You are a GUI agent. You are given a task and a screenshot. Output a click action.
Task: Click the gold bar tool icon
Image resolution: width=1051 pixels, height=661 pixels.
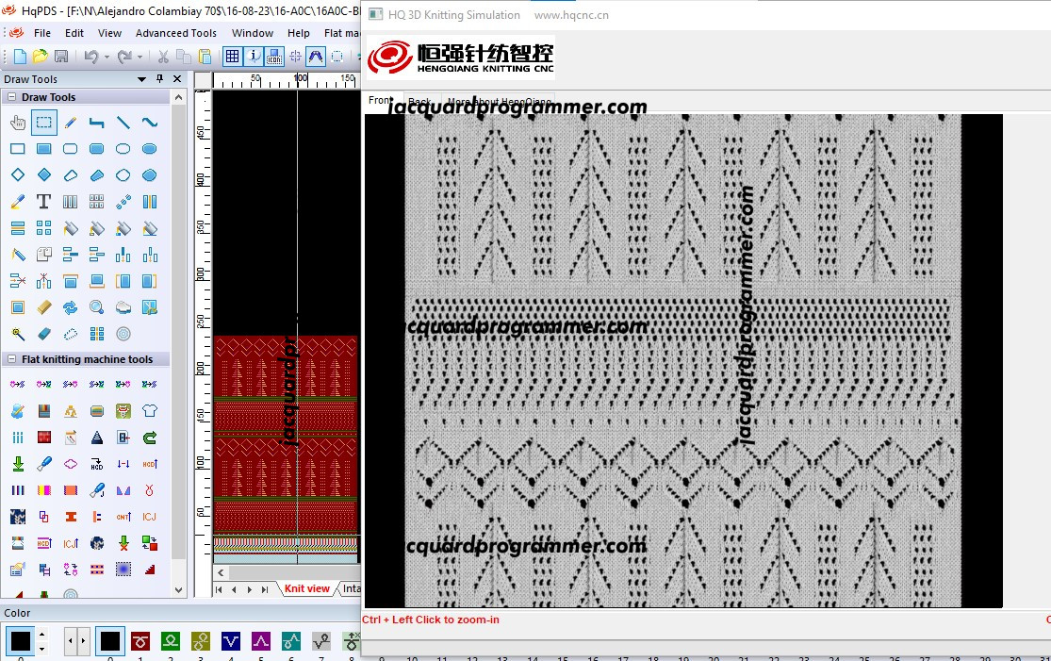tap(43, 307)
